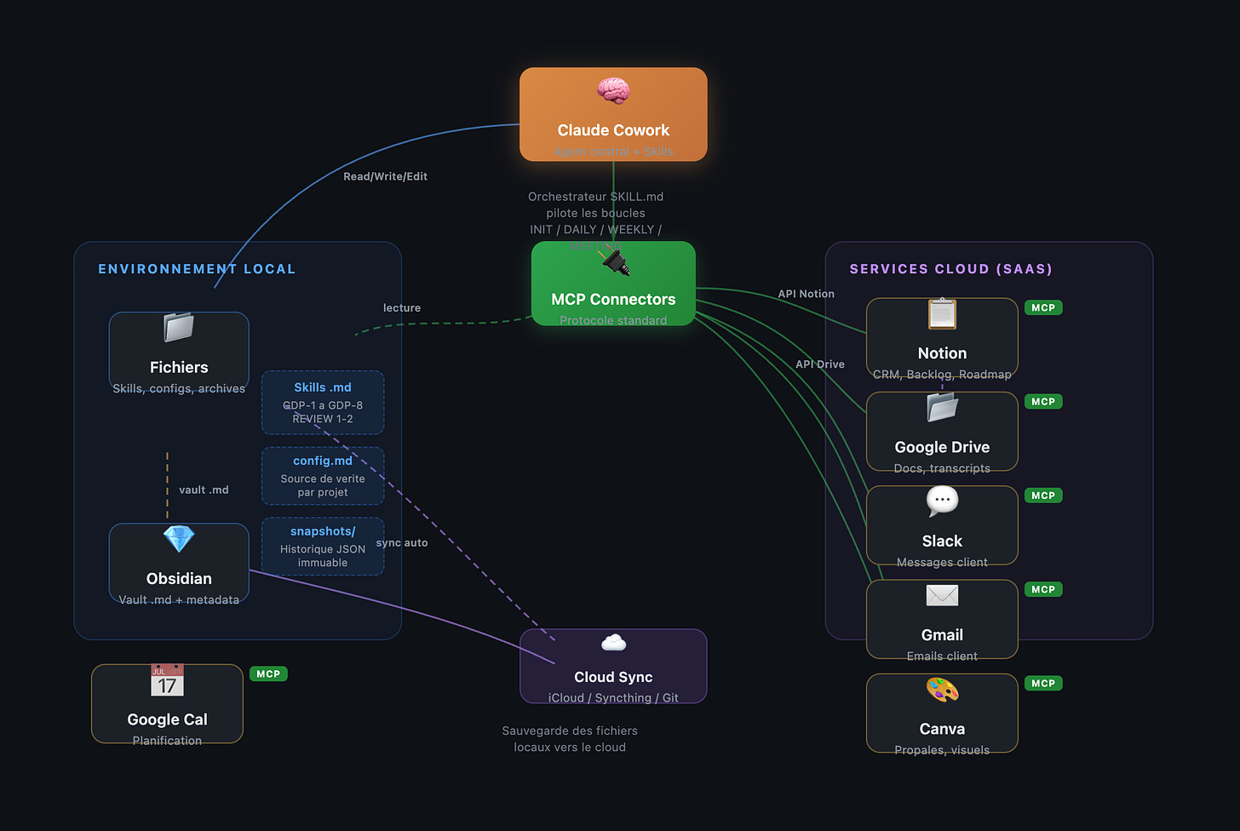Image resolution: width=1240 pixels, height=831 pixels.
Task: Click the folder icon above Google Drive
Action: click(x=942, y=408)
